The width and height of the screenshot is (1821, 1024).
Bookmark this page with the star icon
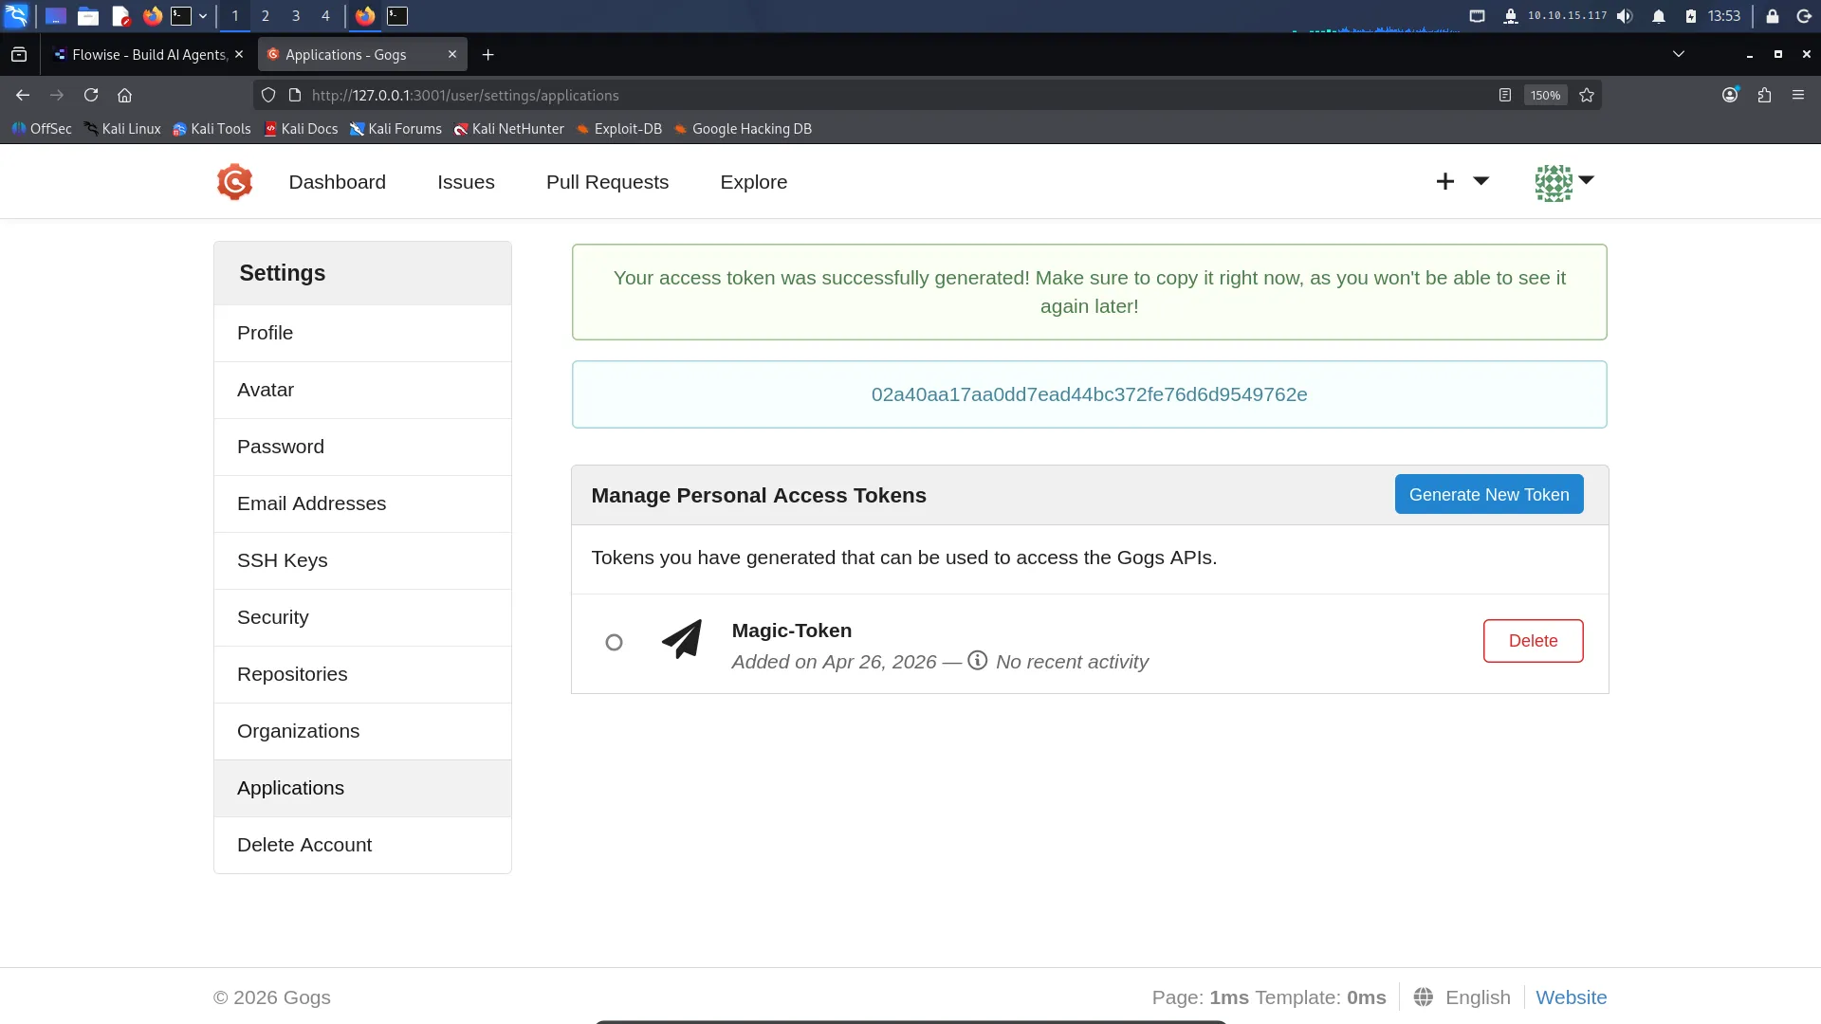[1587, 95]
